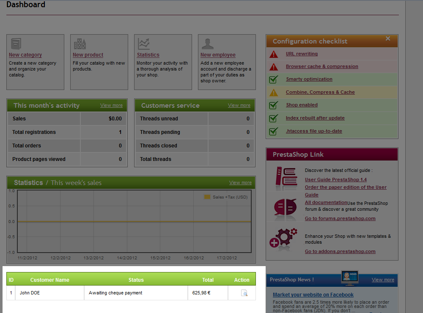Screen dimensions: 423x313
Task: Click the New product buildings icon
Action: (80, 44)
